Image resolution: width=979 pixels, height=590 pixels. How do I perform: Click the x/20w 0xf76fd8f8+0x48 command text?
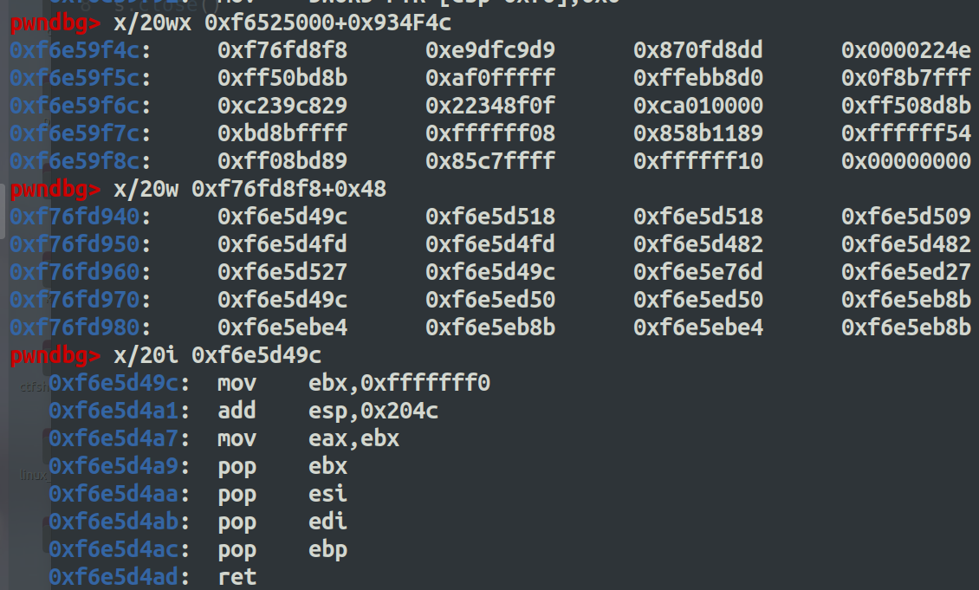click(250, 189)
